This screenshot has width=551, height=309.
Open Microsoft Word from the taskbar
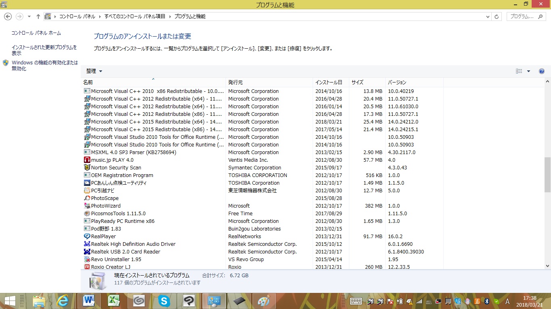click(x=89, y=301)
